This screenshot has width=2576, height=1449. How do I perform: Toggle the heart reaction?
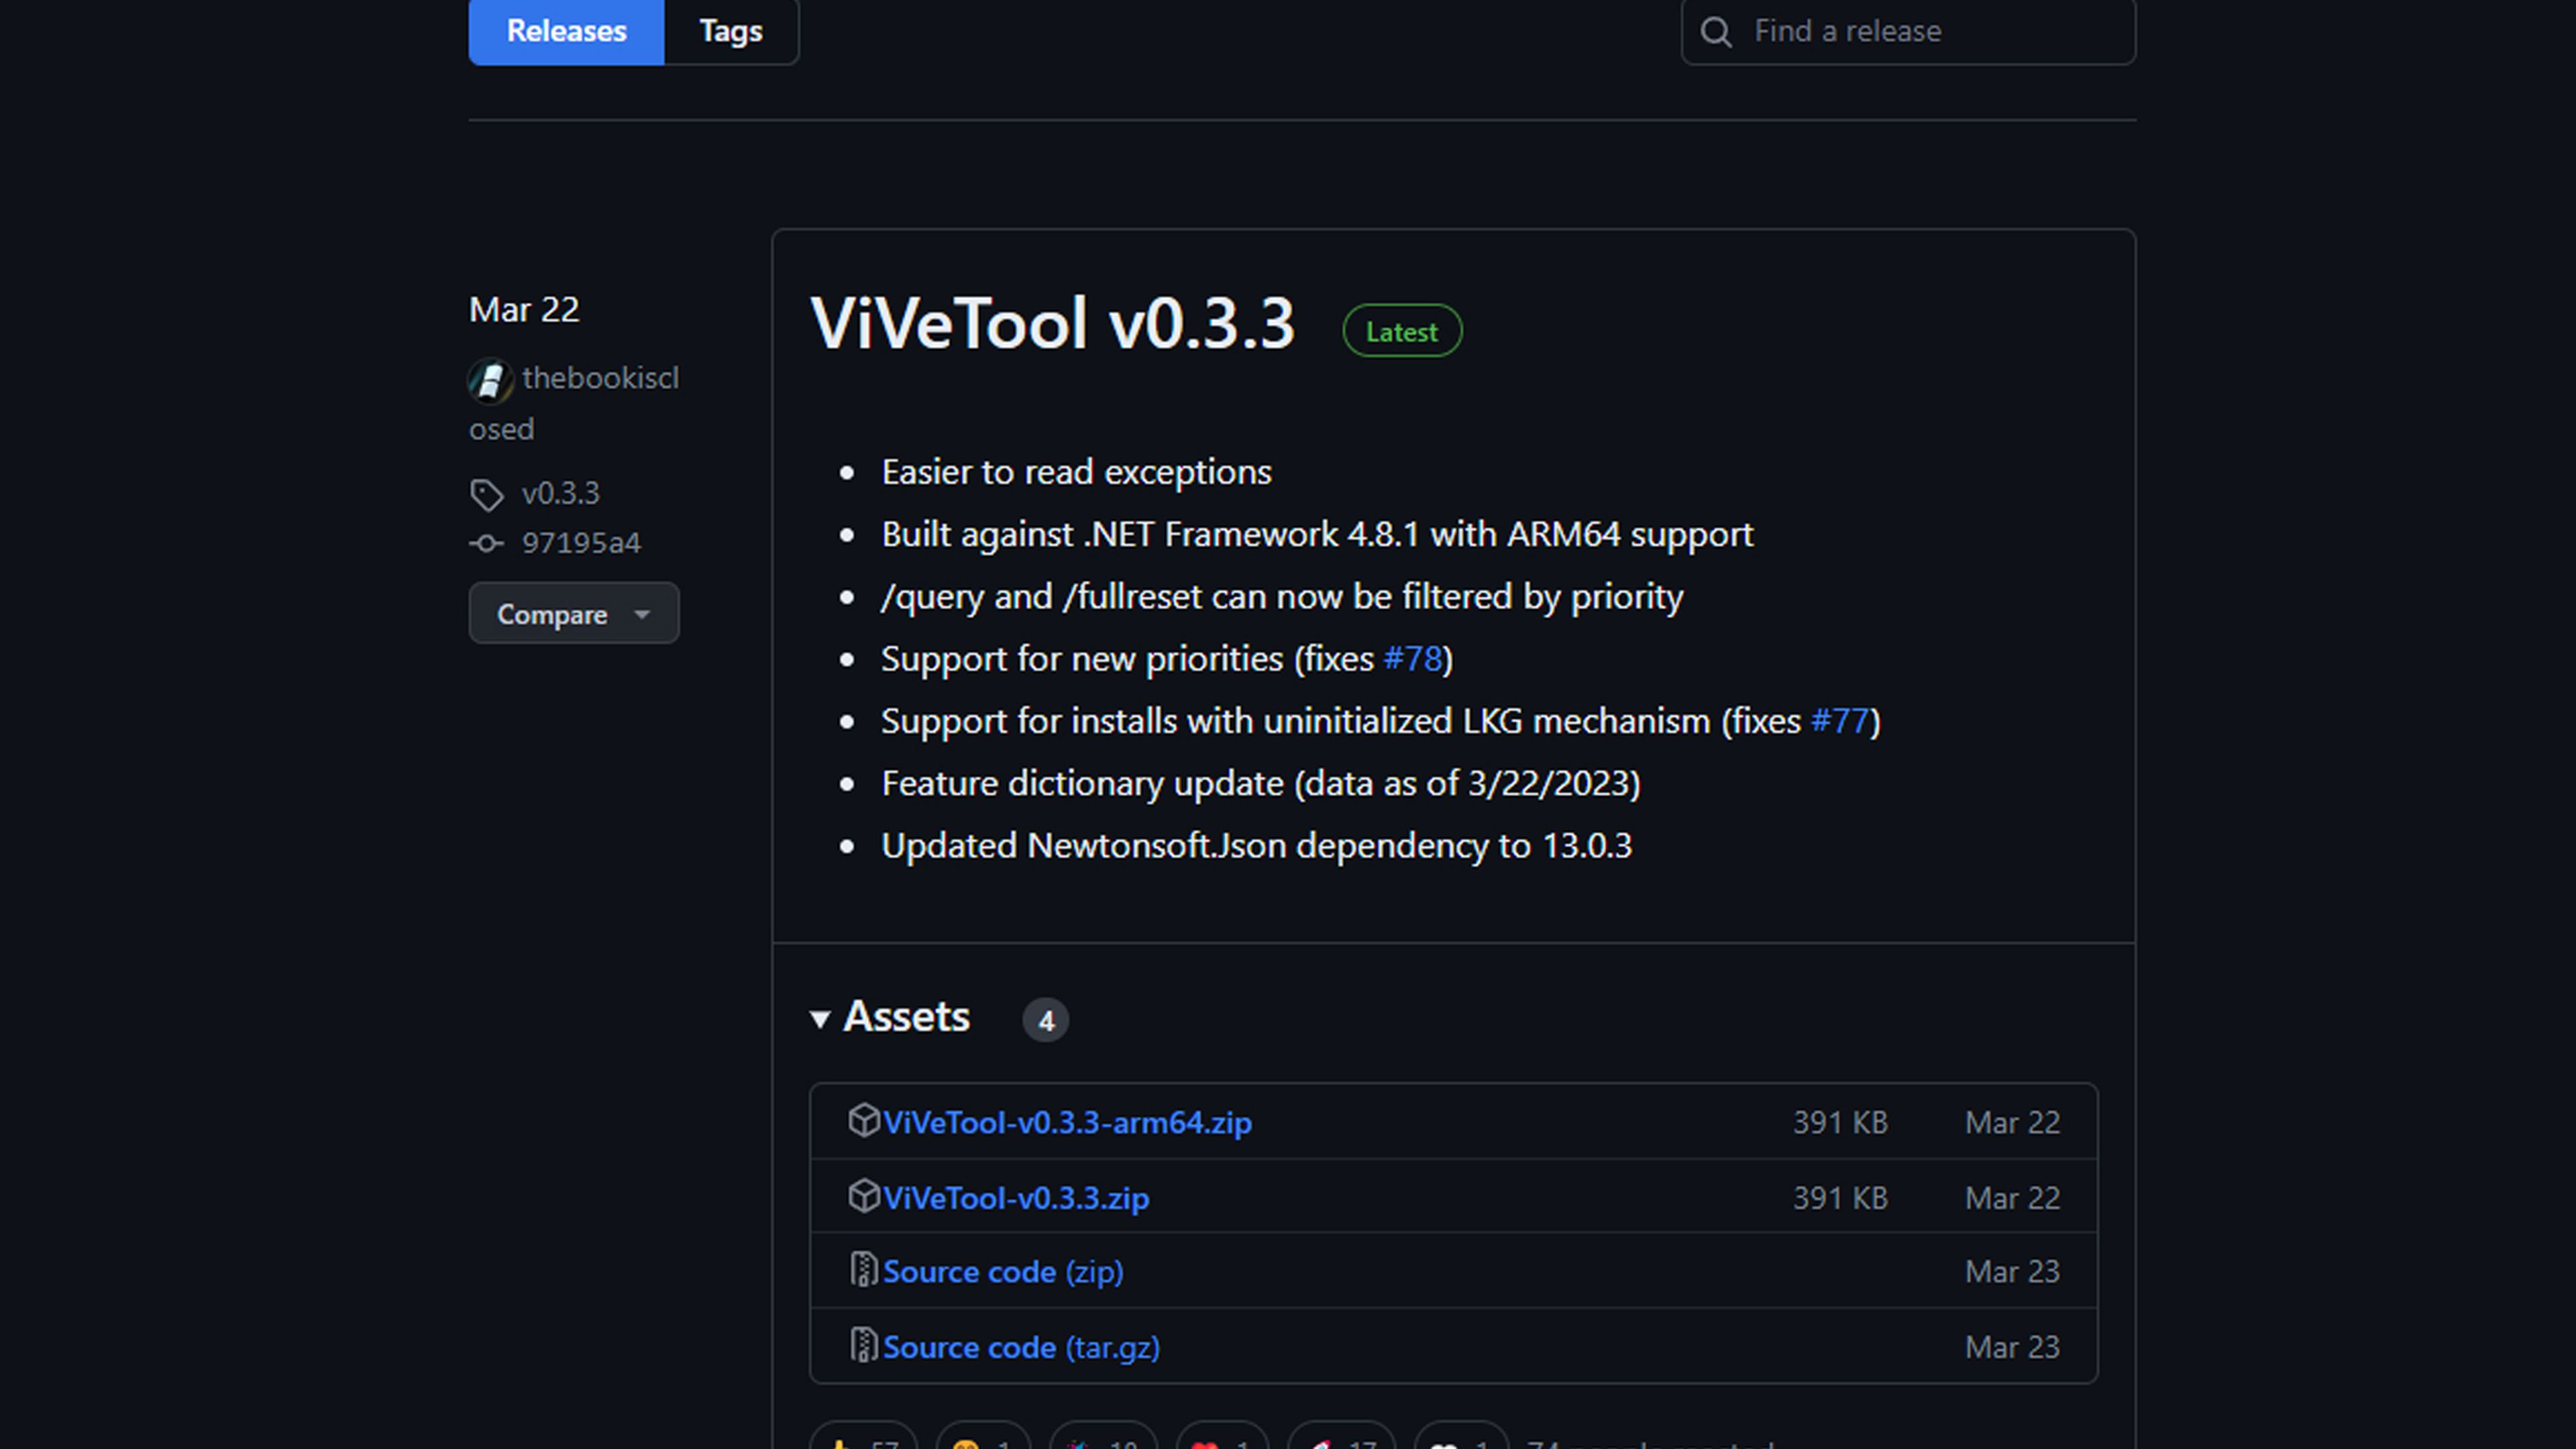(x=1222, y=1440)
